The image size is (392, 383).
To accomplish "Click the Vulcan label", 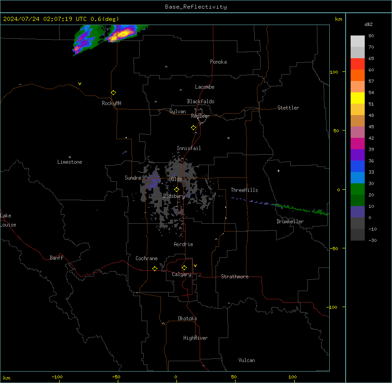I will (246, 360).
